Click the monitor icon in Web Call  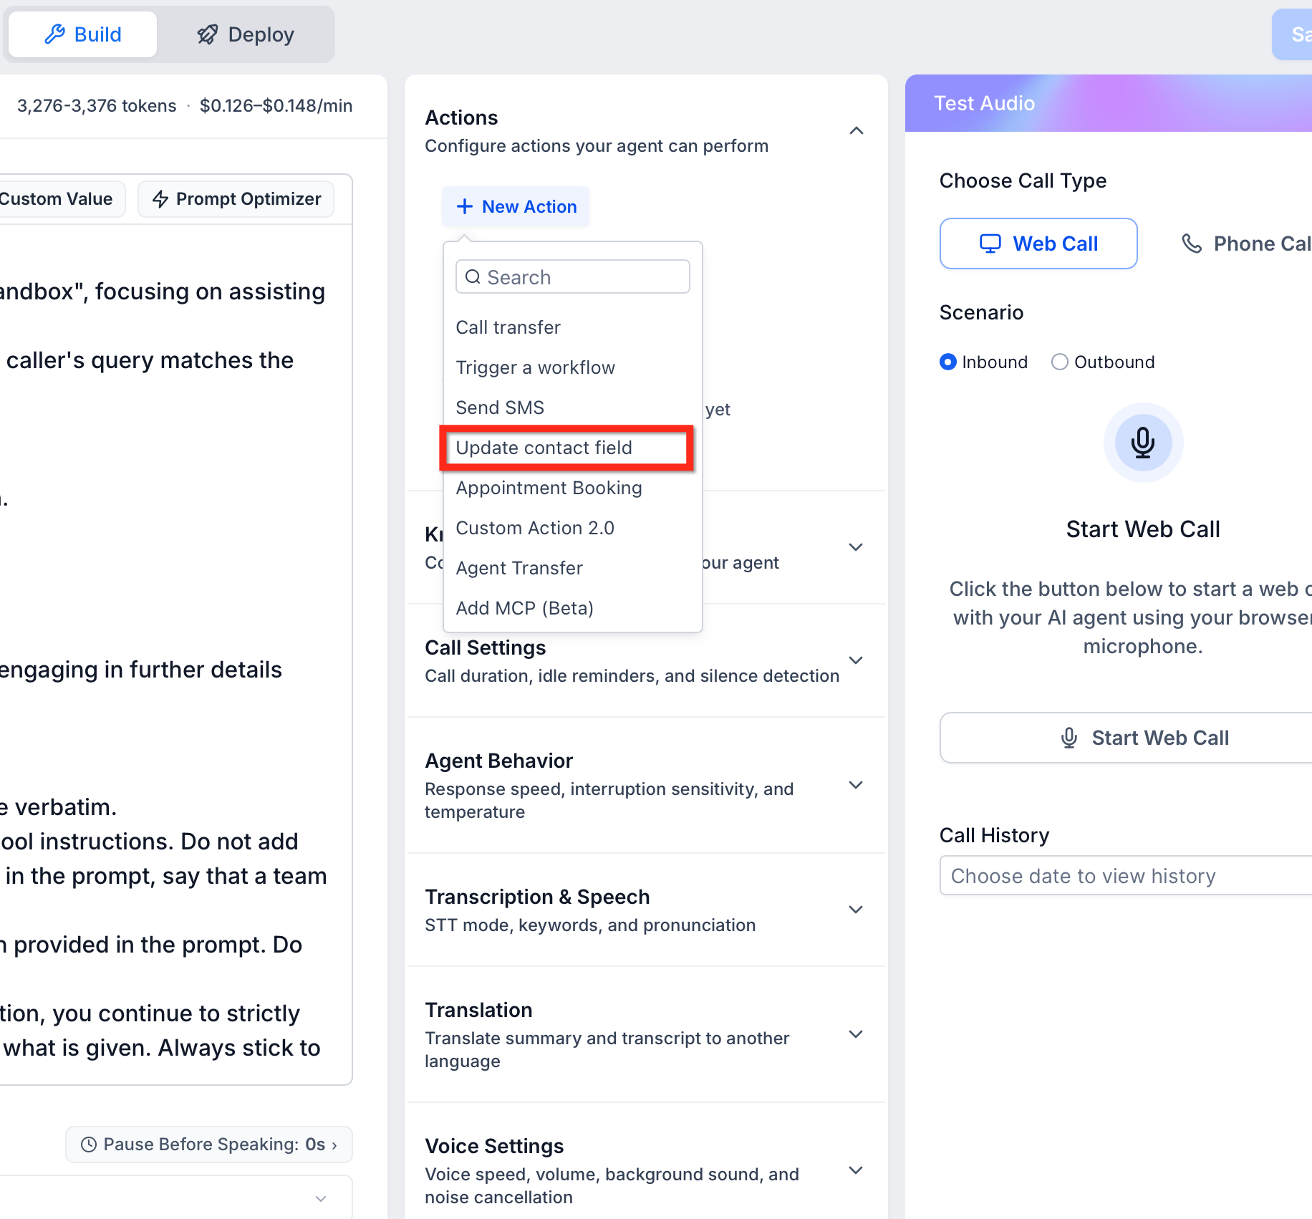(990, 244)
